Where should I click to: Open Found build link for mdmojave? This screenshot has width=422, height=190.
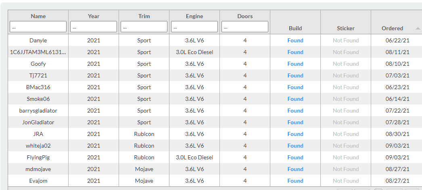[295, 169]
